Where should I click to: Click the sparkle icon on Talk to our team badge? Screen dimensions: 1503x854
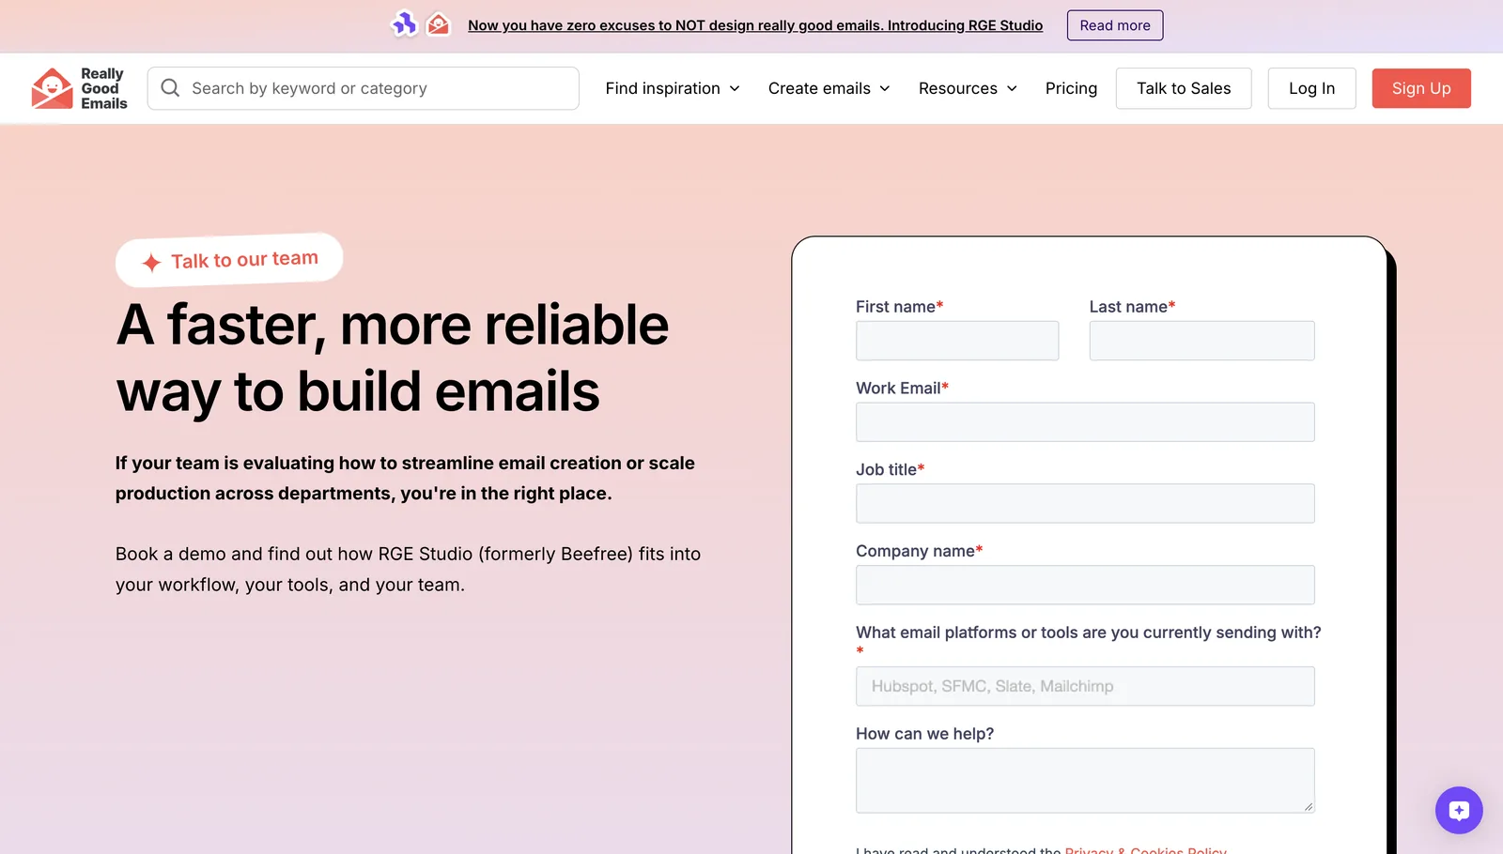(x=151, y=263)
